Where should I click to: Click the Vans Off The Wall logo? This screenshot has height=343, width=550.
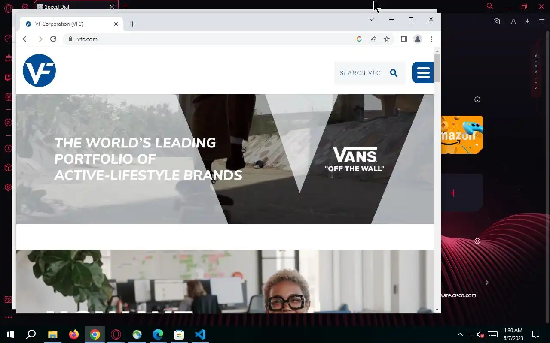(x=354, y=159)
